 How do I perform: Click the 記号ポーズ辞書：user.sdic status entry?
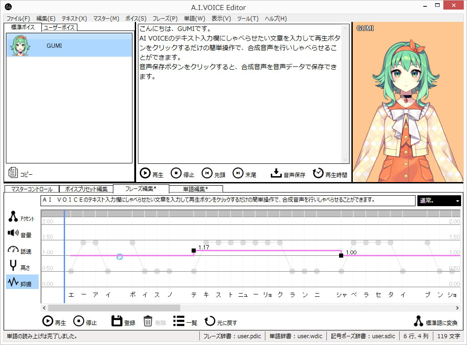pos(363,336)
